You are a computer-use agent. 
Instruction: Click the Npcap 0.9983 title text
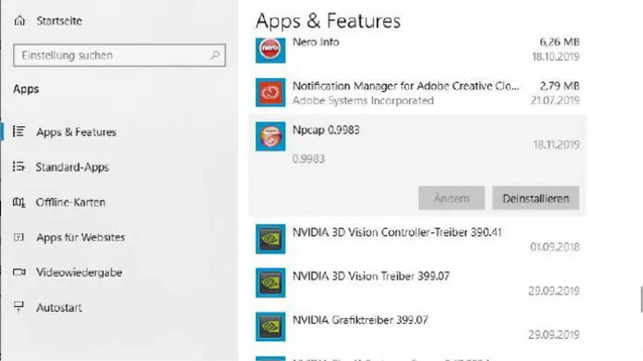326,130
